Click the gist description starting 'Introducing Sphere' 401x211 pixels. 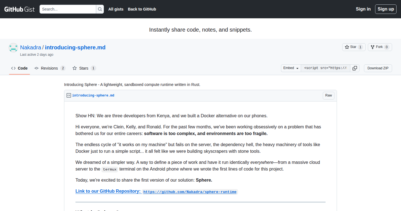click(x=132, y=85)
